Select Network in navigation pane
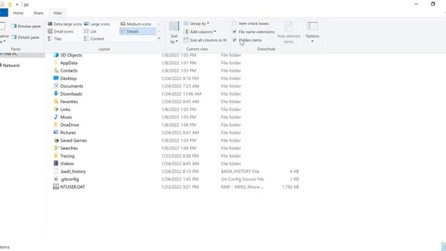This screenshot has height=251, width=446. [x=11, y=66]
